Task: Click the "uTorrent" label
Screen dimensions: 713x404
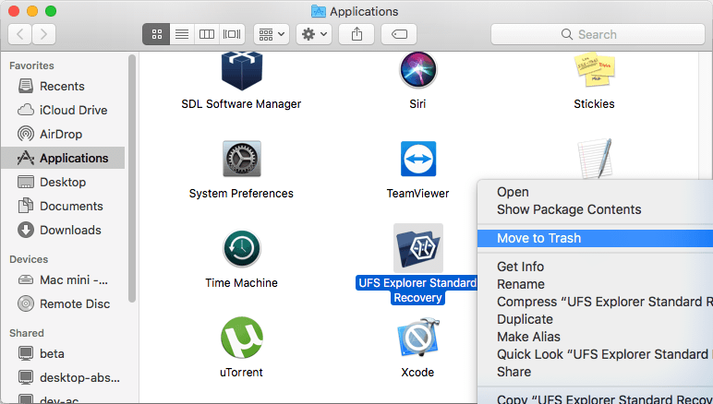Action: coord(241,373)
